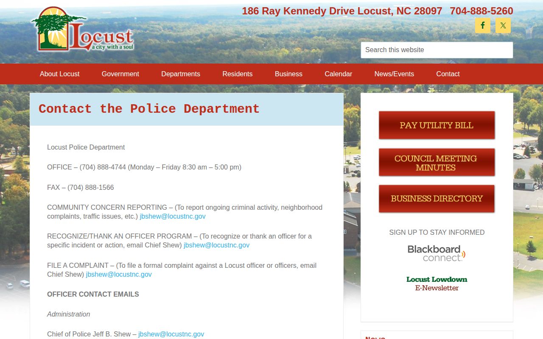This screenshot has height=339, width=543.
Task: Open the X (Twitter) icon
Action: pos(503,25)
